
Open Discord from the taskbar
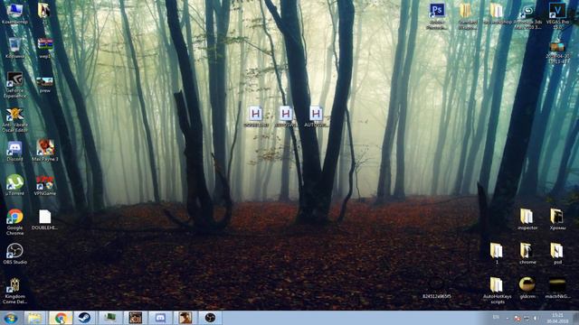(160, 318)
